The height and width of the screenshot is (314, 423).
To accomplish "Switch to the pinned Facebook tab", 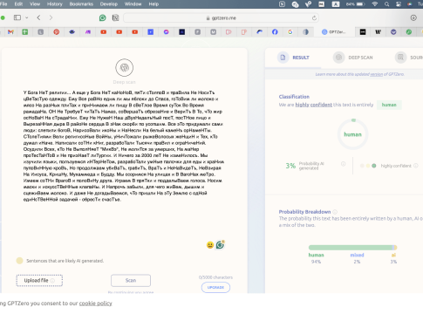I will tap(275, 32).
